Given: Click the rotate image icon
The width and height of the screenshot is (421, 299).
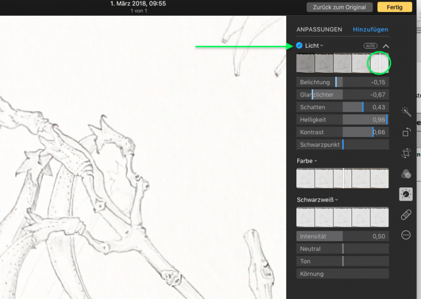Looking at the screenshot, I should [406, 132].
